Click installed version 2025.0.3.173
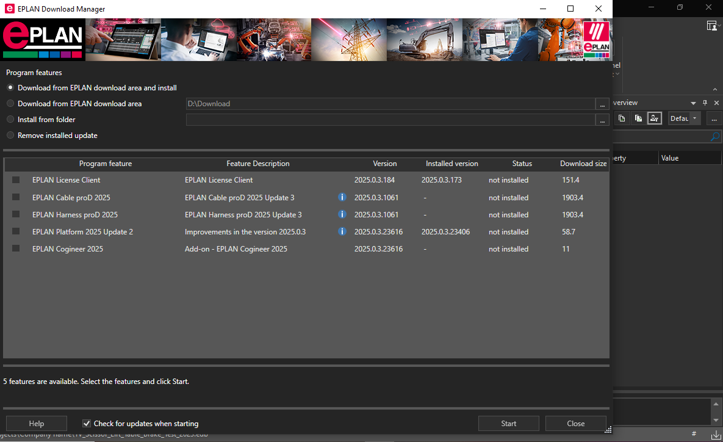 pos(441,180)
